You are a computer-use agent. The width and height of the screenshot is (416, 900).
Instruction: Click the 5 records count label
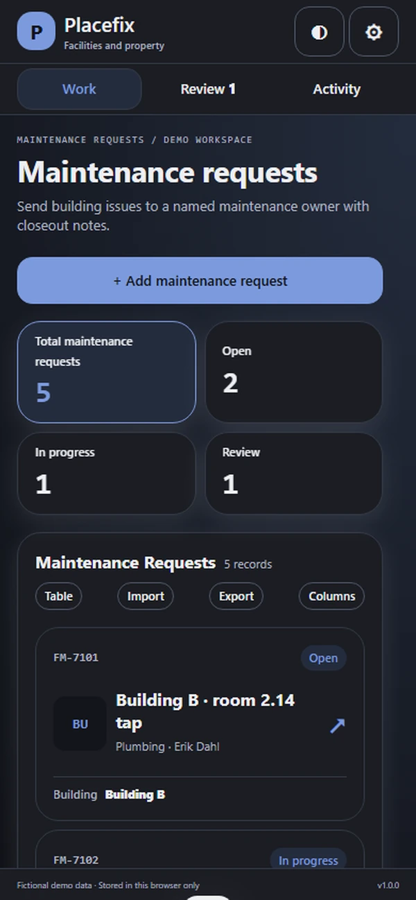click(x=248, y=564)
